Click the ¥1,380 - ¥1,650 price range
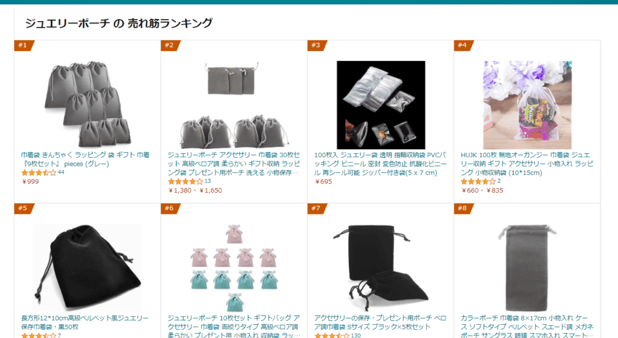This screenshot has height=338, width=618. pyautogui.click(x=195, y=190)
